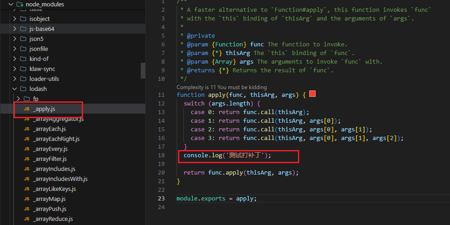This screenshot has width=450, height=225.
Task: Click the lodash folder icon
Action: click(23, 89)
